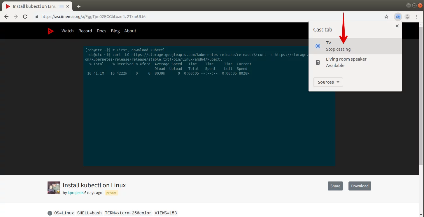Click the "TERM=xterm-256color" text
Screen dimensions: 424x217
point(128,213)
